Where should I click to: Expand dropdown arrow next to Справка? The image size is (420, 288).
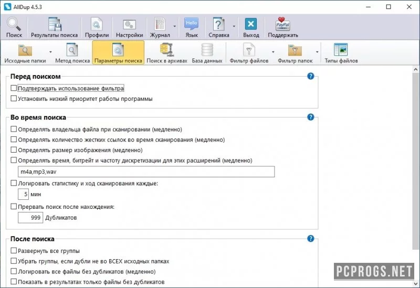coord(234,26)
